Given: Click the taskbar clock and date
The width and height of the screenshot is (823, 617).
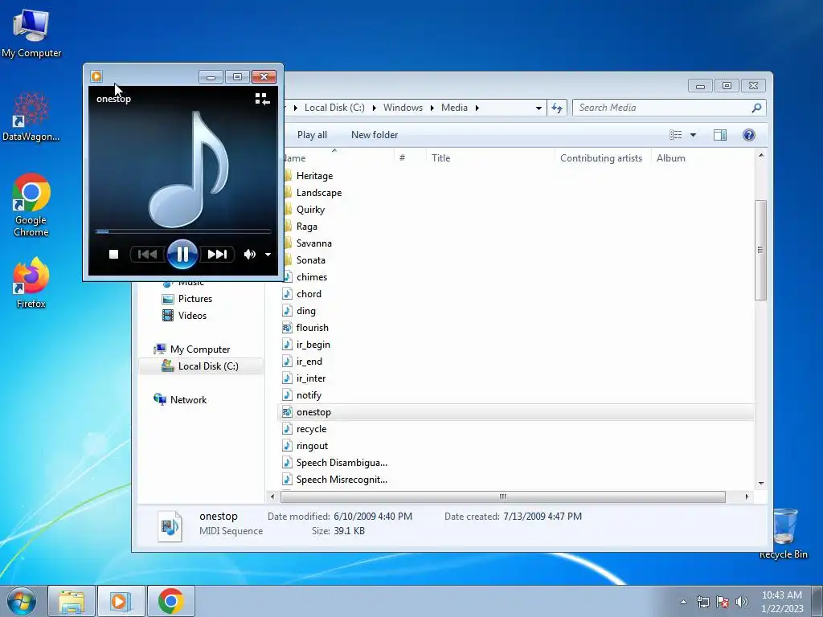Looking at the screenshot, I should tap(782, 602).
